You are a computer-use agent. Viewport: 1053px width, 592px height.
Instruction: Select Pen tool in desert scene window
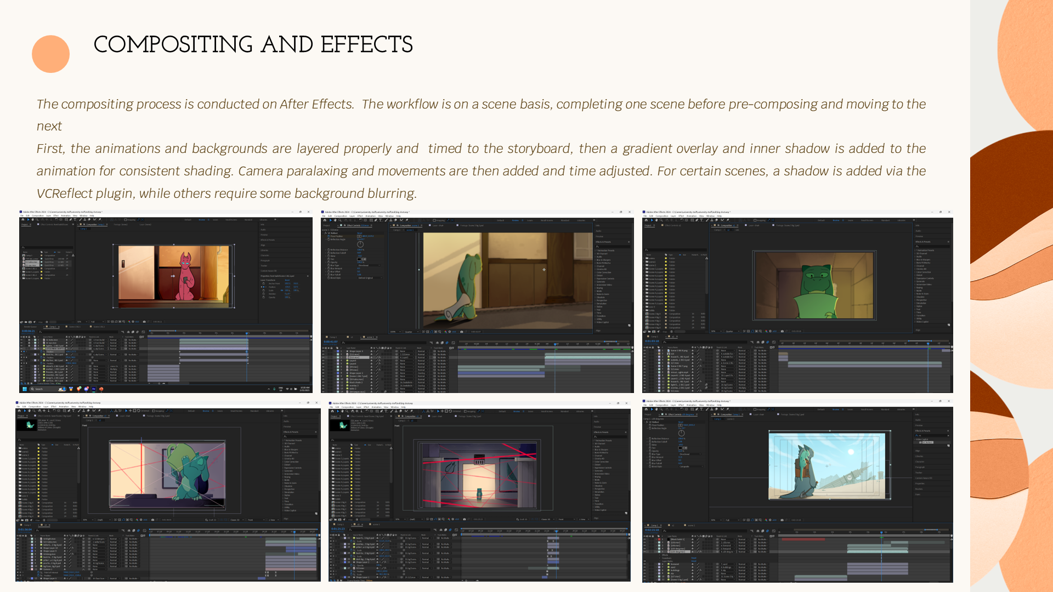[697, 409]
